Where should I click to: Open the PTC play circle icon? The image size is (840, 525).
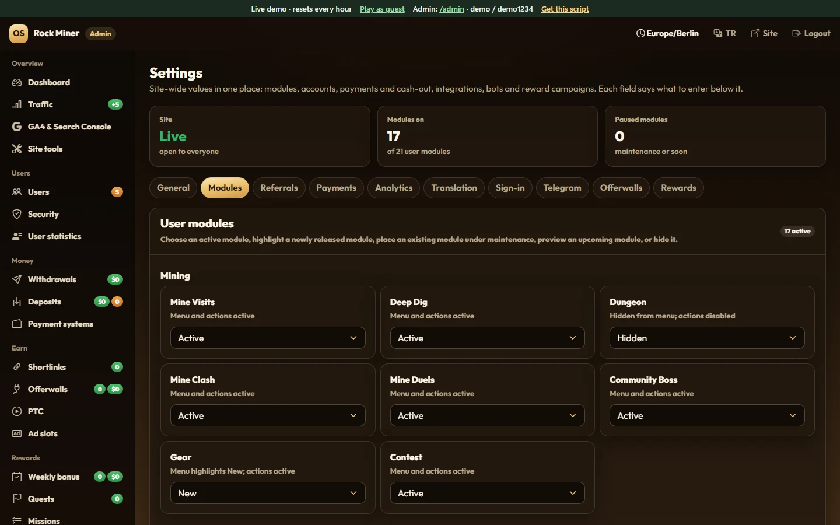pos(17,411)
